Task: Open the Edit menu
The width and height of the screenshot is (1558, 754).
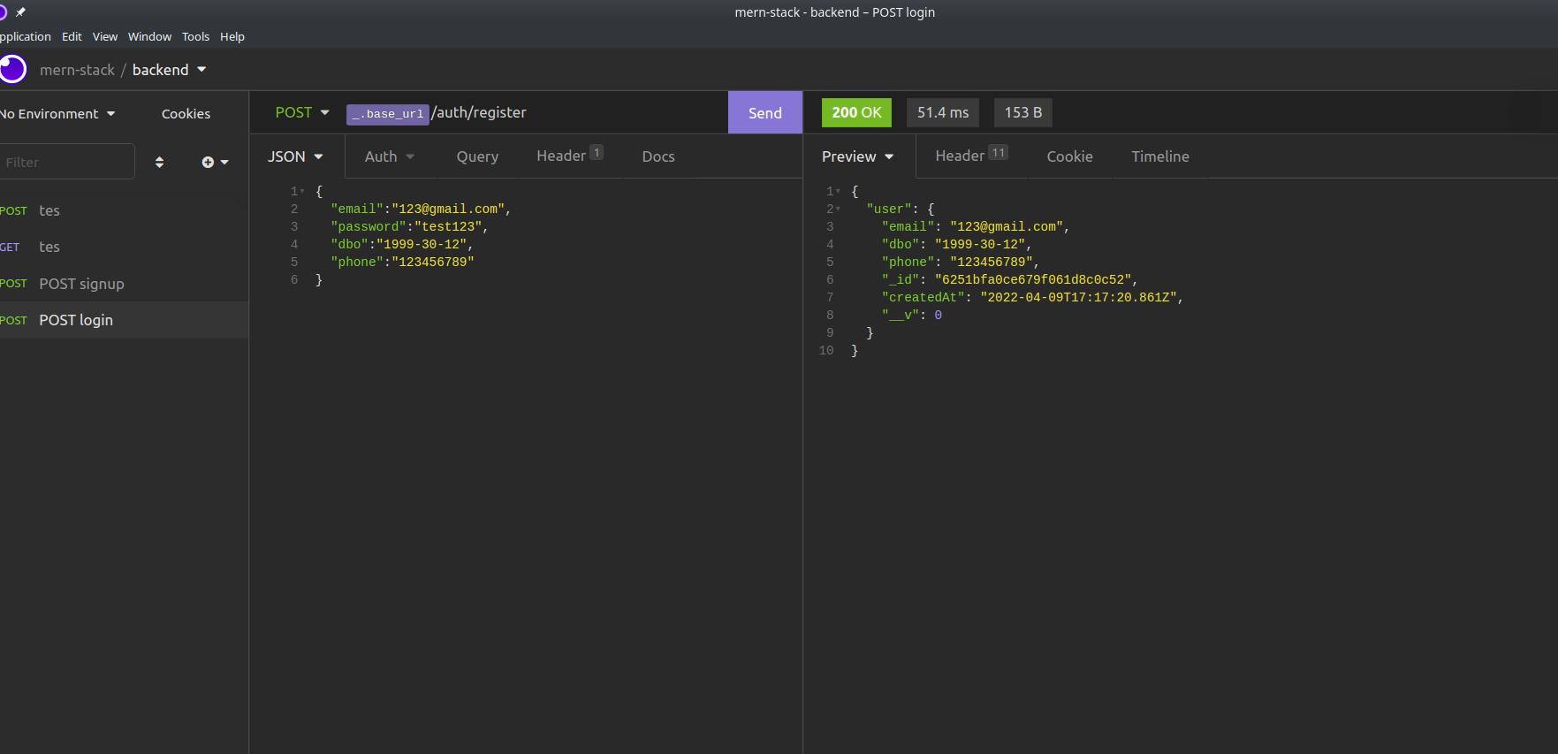Action: click(72, 36)
